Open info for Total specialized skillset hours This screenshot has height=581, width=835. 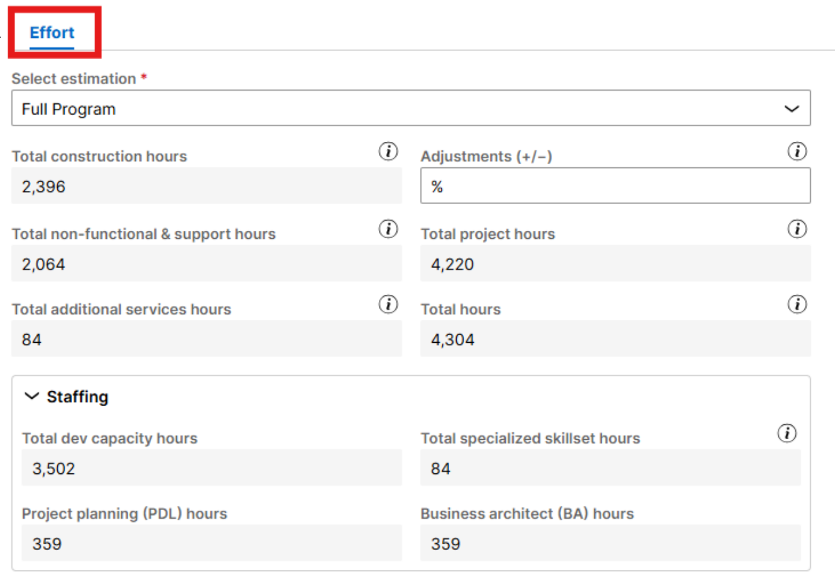pos(788,433)
